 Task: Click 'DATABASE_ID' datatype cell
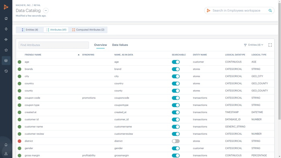point(233,120)
